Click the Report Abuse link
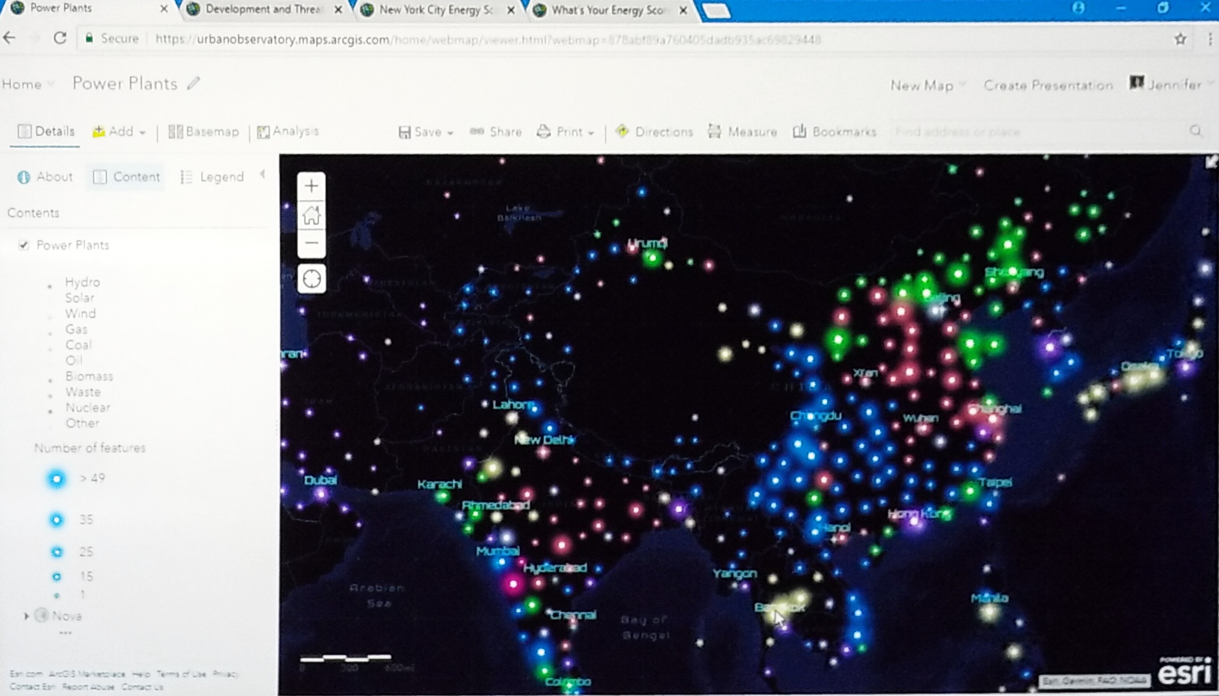The image size is (1219, 696). [88, 687]
